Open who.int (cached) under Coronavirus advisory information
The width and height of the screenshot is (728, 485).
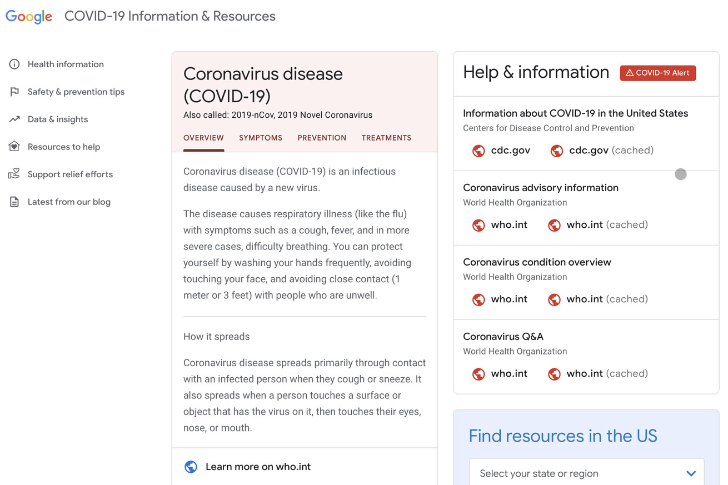[607, 224]
